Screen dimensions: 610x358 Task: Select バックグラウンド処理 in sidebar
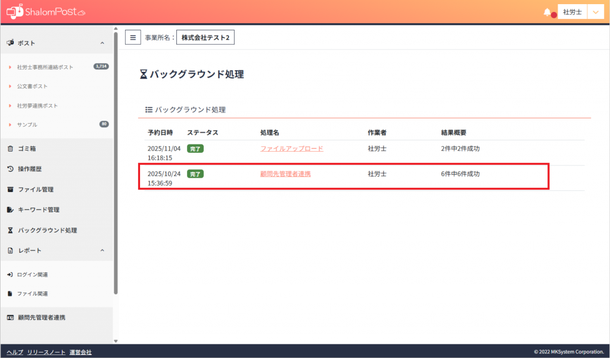(47, 230)
